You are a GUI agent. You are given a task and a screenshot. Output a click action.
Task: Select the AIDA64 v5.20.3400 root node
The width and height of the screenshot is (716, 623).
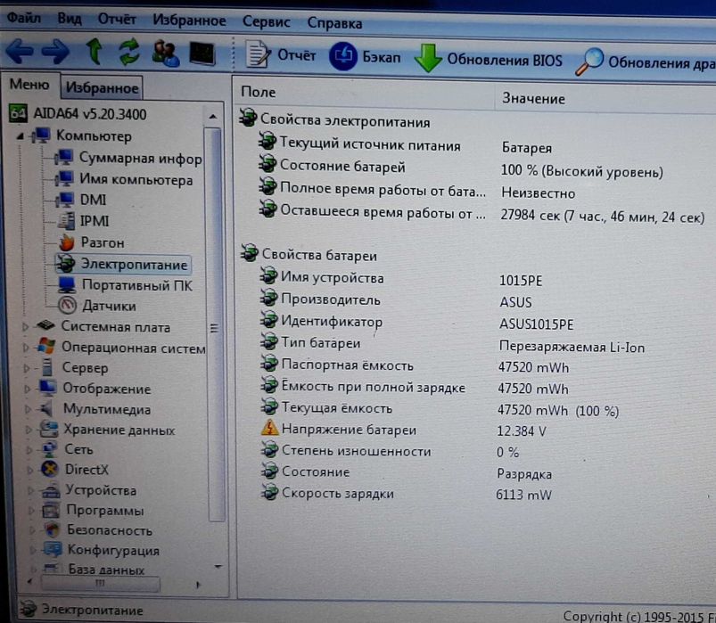(78, 114)
